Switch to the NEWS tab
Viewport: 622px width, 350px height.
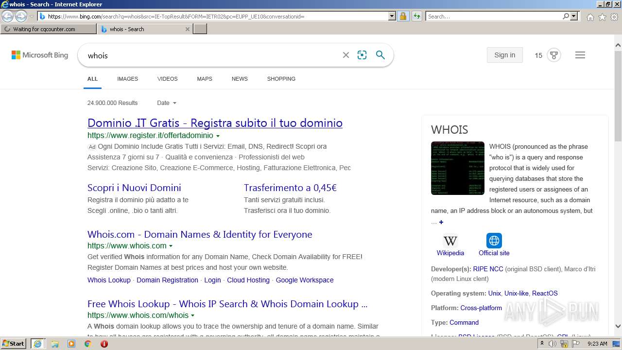click(240, 79)
